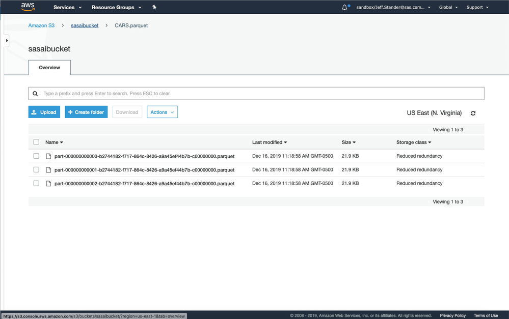Go to sasaibucket breadcrumb link
Viewport: 509px width, 319px height.
[85, 25]
